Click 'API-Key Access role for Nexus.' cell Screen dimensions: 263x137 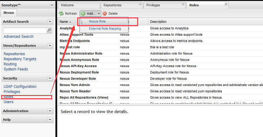(173, 66)
